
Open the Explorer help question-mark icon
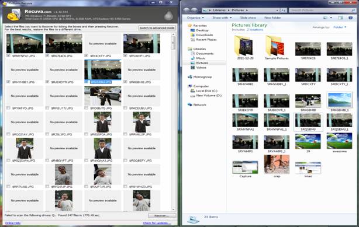click(350, 18)
